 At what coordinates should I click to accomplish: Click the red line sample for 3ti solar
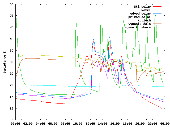pos(157,7)
